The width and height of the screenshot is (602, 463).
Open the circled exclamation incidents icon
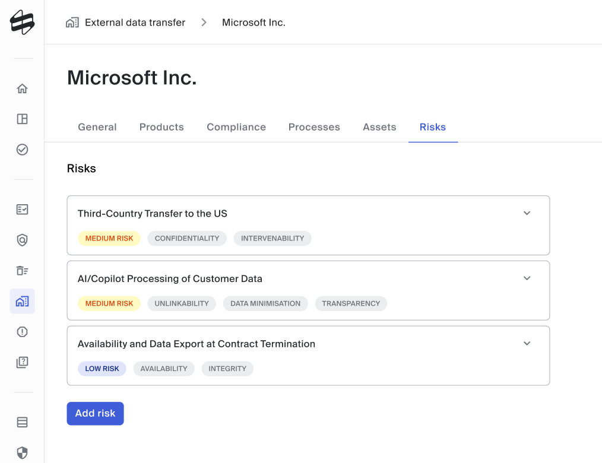tap(23, 332)
